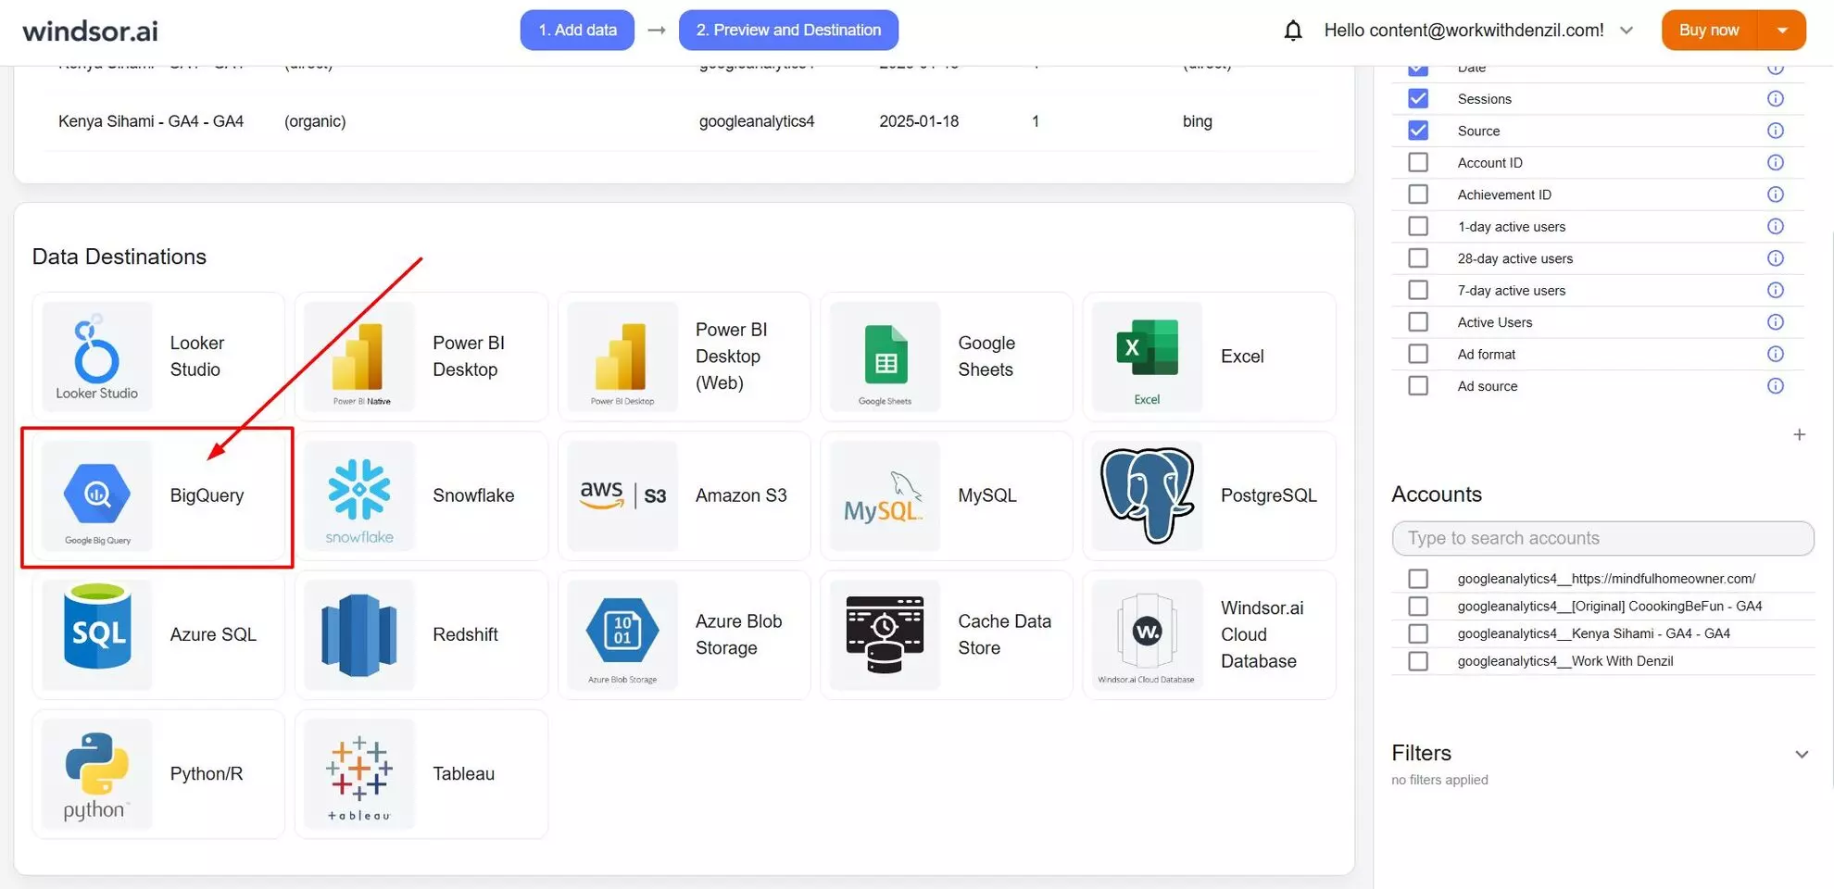The width and height of the screenshot is (1834, 889).
Task: Select the BigQuery destination icon
Action: pyautogui.click(x=97, y=495)
